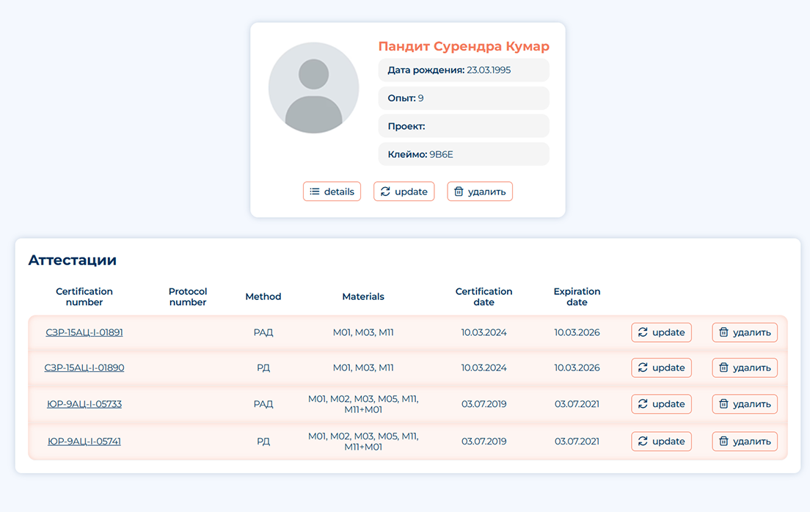Update the ЮР-9АЦ-I-05741 certification row
This screenshot has height=512, width=810.
click(x=661, y=441)
